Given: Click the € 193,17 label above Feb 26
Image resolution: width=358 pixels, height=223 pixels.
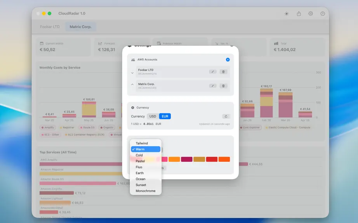Looking at the screenshot, I should tap(266, 86).
